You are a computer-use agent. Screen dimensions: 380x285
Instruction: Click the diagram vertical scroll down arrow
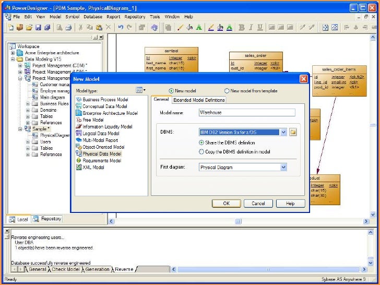[373, 214]
